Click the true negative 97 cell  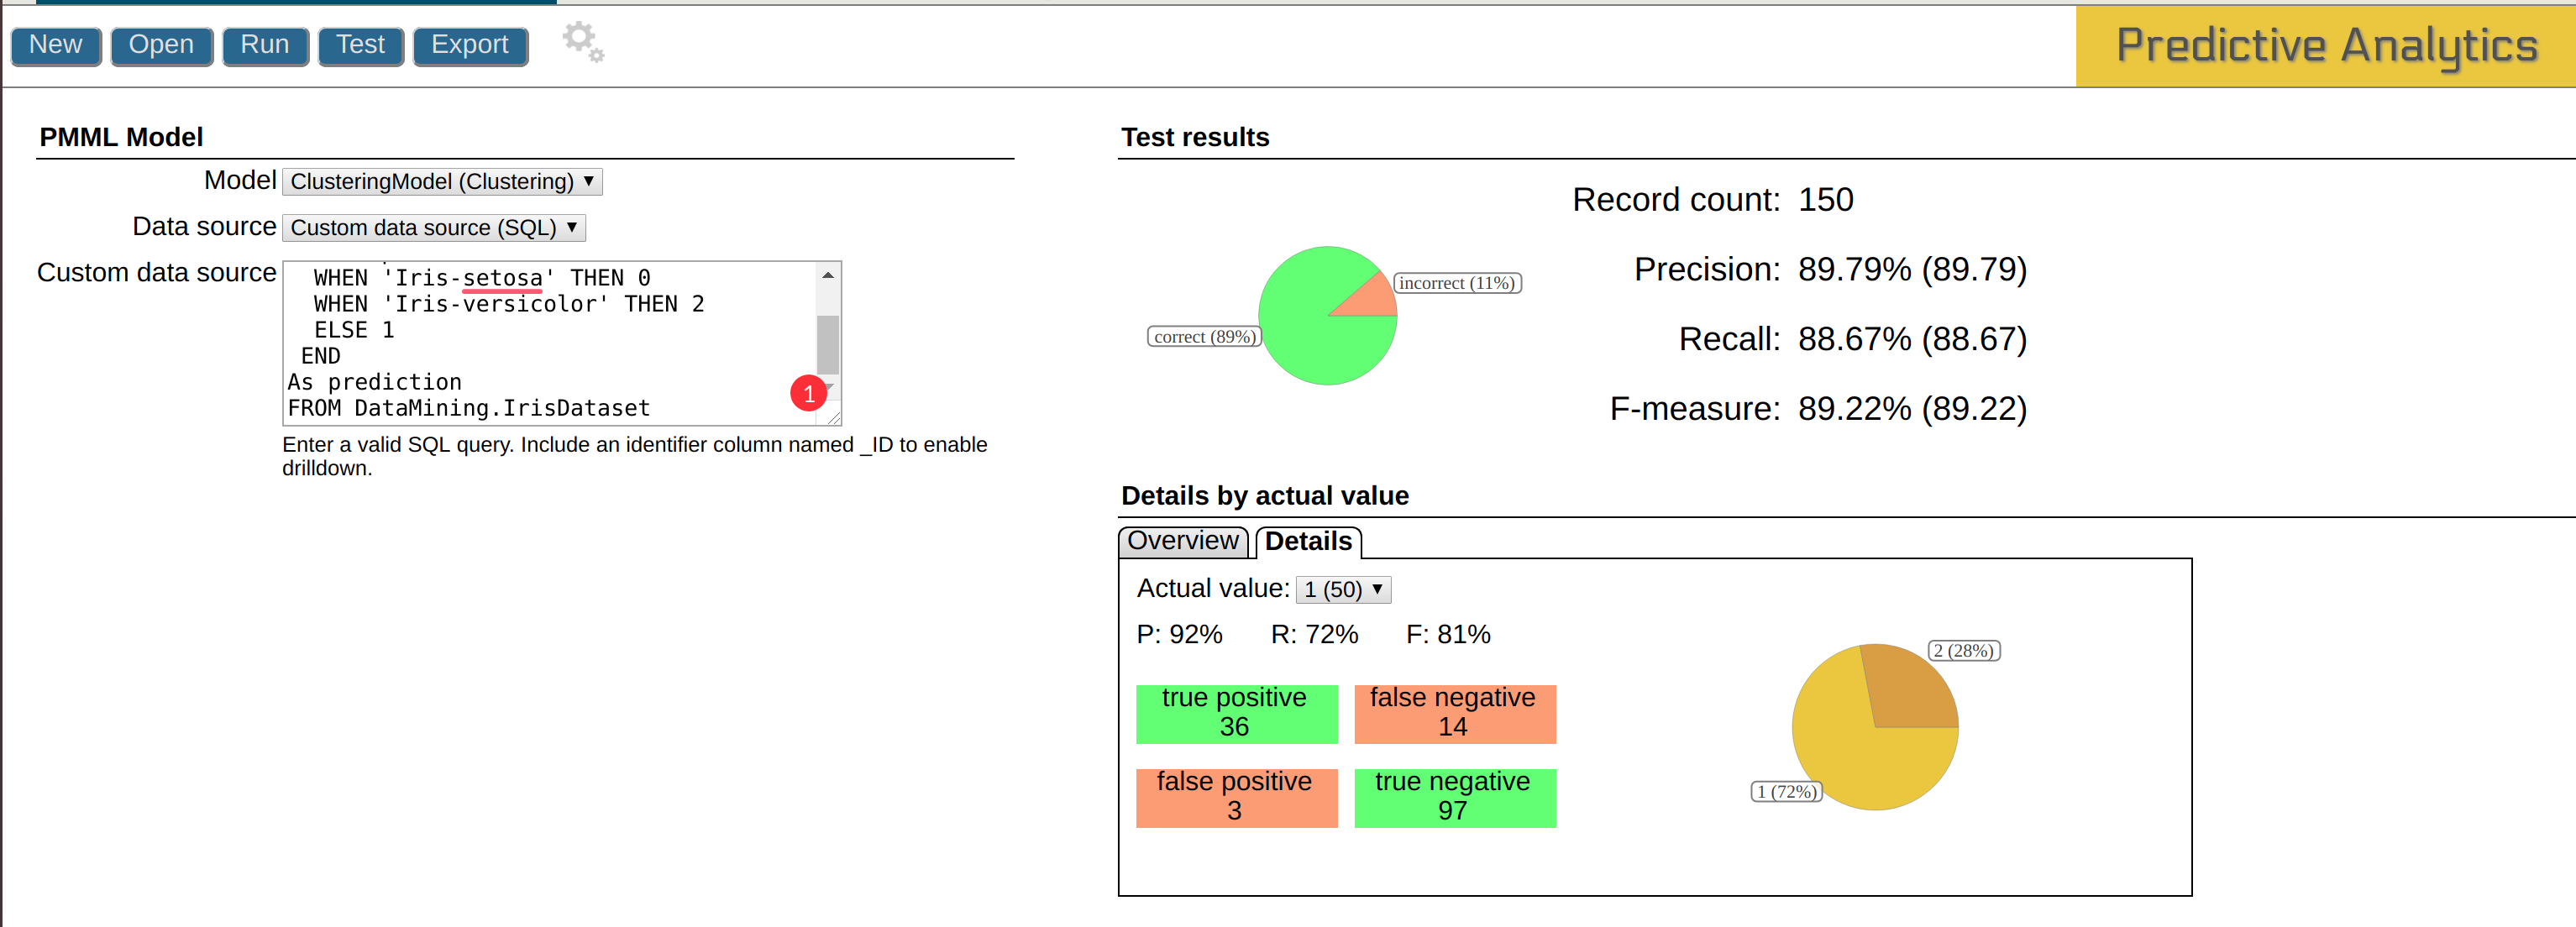1454,797
